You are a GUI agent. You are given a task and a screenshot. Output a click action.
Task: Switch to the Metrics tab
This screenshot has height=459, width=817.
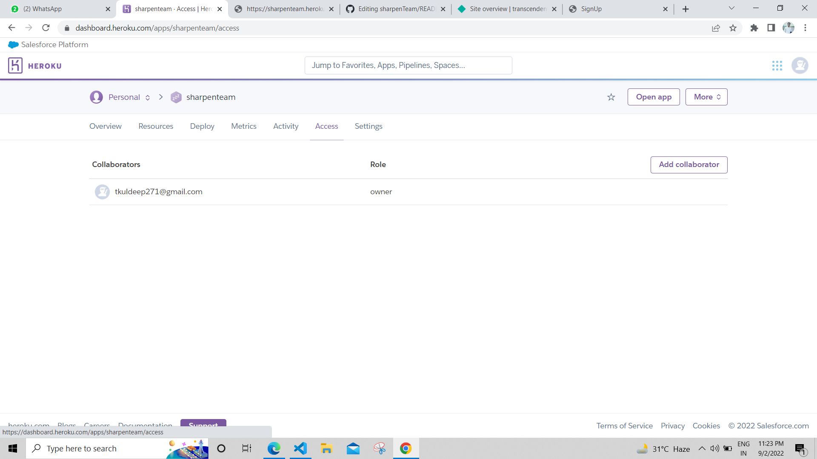tap(243, 126)
